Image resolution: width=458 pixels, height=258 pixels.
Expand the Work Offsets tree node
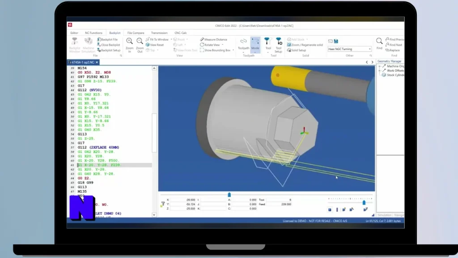pos(379,70)
